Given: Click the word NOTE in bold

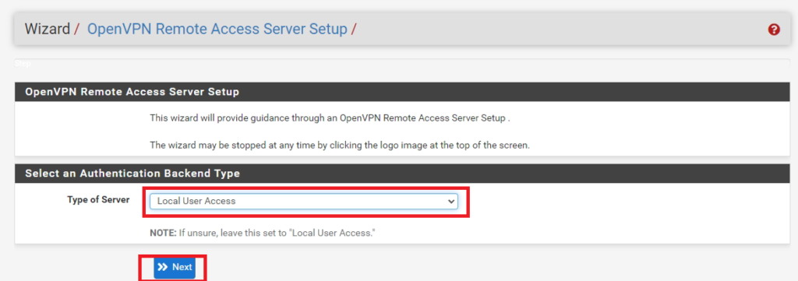Looking at the screenshot, I should 162,234.
